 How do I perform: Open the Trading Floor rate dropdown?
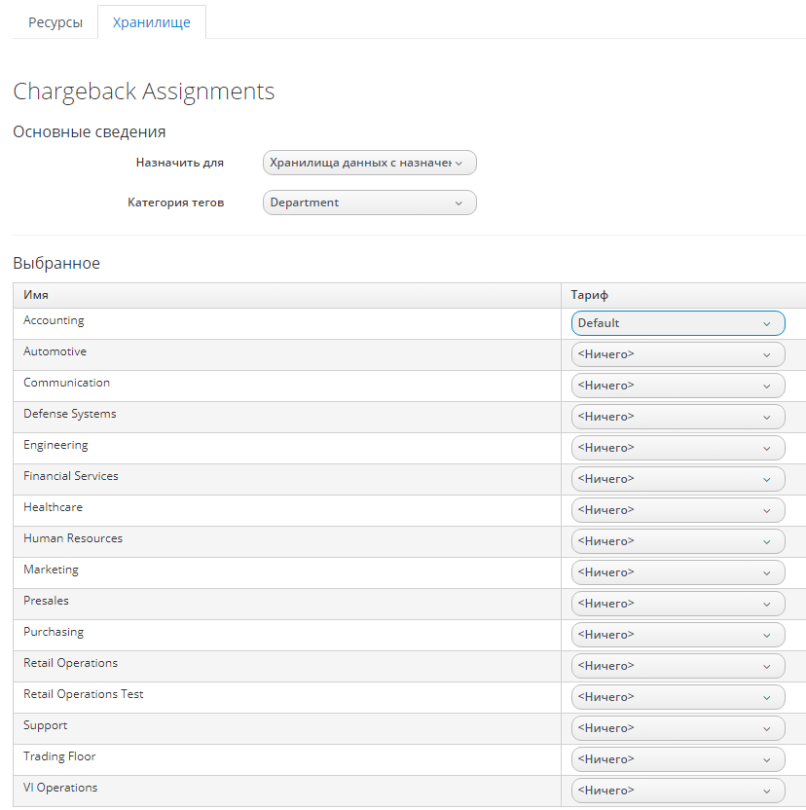678,759
